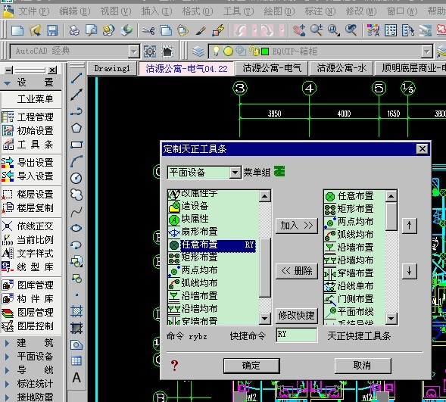The image size is (446, 402).
Task: Select 门侧布置 in the right list
Action: click(354, 298)
